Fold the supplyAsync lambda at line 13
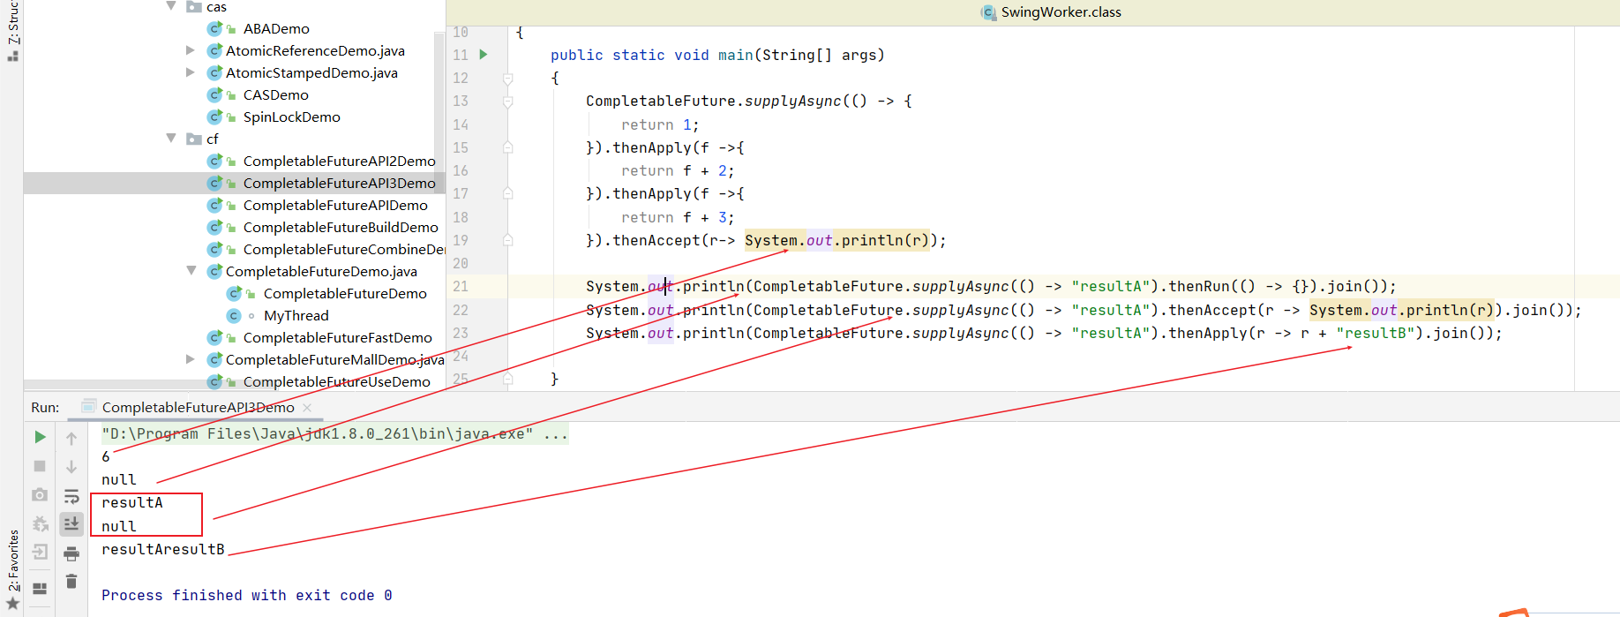 point(508,102)
